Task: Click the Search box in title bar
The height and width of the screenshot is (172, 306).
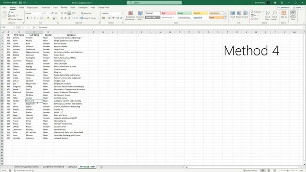Action: click(154, 3)
